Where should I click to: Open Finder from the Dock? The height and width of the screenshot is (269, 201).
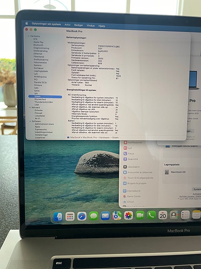point(58,217)
